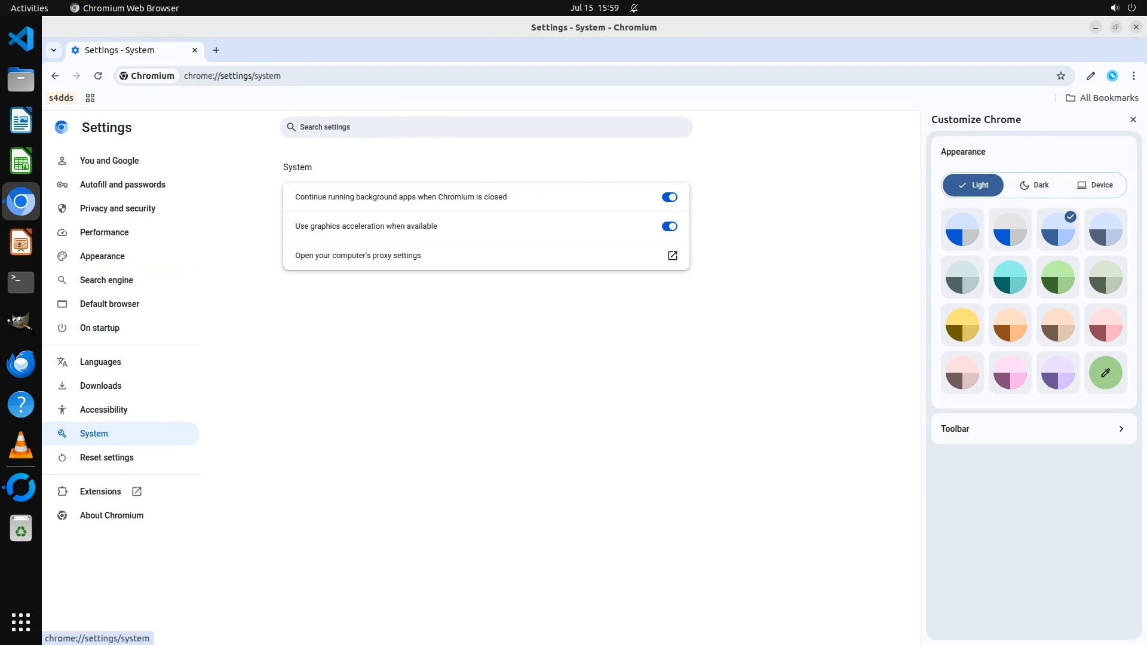The image size is (1147, 645).
Task: Reload the page with refresh icon
Action: (x=98, y=76)
